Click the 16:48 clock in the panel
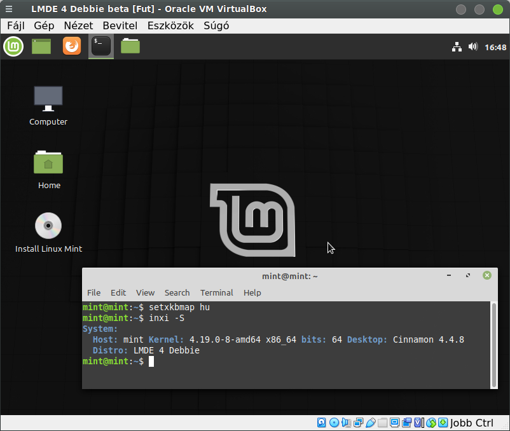The width and height of the screenshot is (510, 431). tap(495, 48)
